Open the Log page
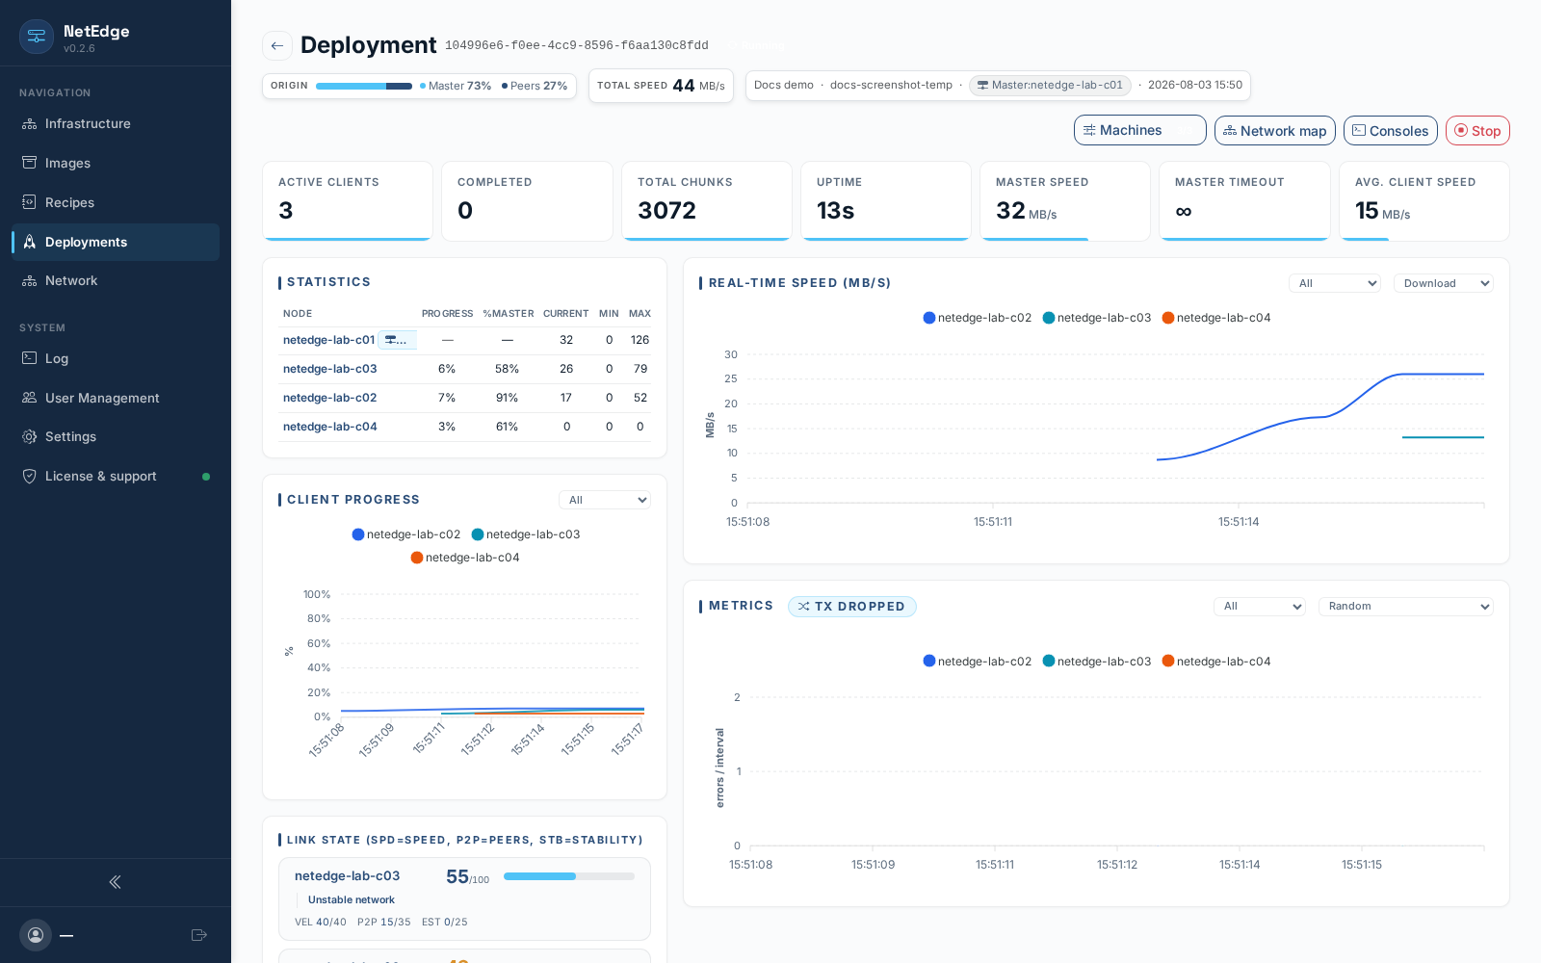This screenshot has height=963, width=1541. (x=116, y=358)
